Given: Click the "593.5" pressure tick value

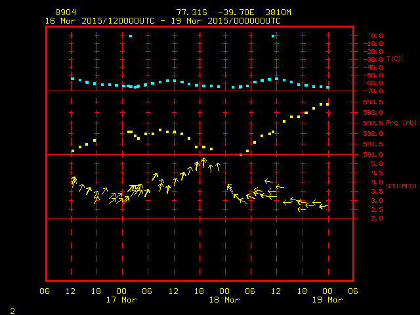Looking at the screenshot, I should [373, 102].
